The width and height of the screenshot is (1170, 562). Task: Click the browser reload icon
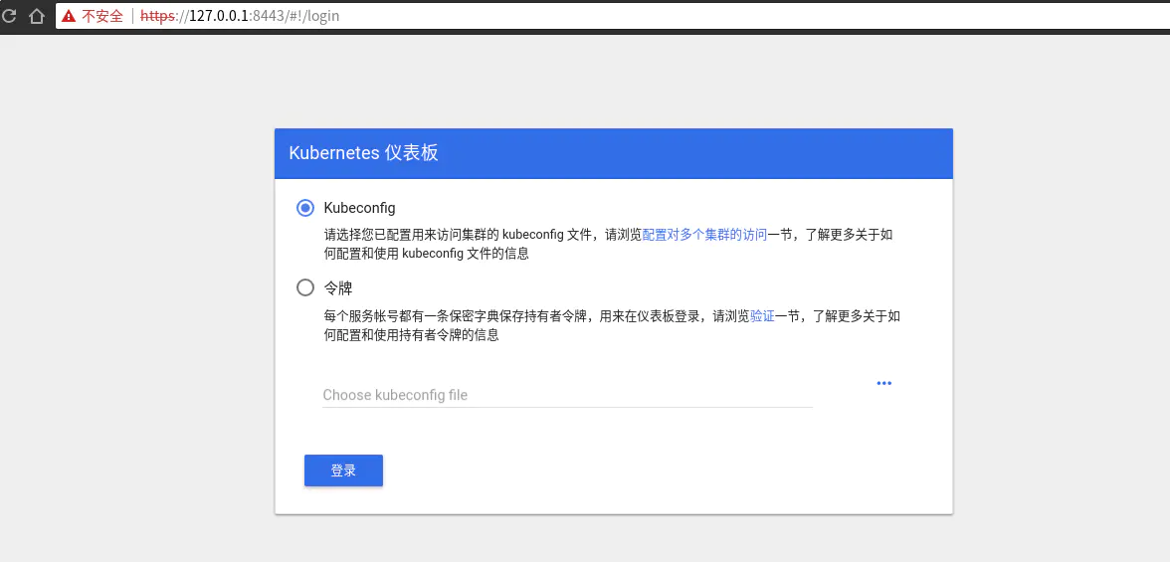coord(10,16)
